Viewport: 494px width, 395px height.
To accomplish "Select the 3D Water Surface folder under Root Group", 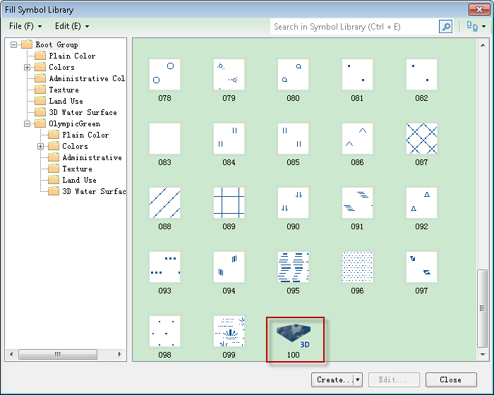I will coord(83,112).
